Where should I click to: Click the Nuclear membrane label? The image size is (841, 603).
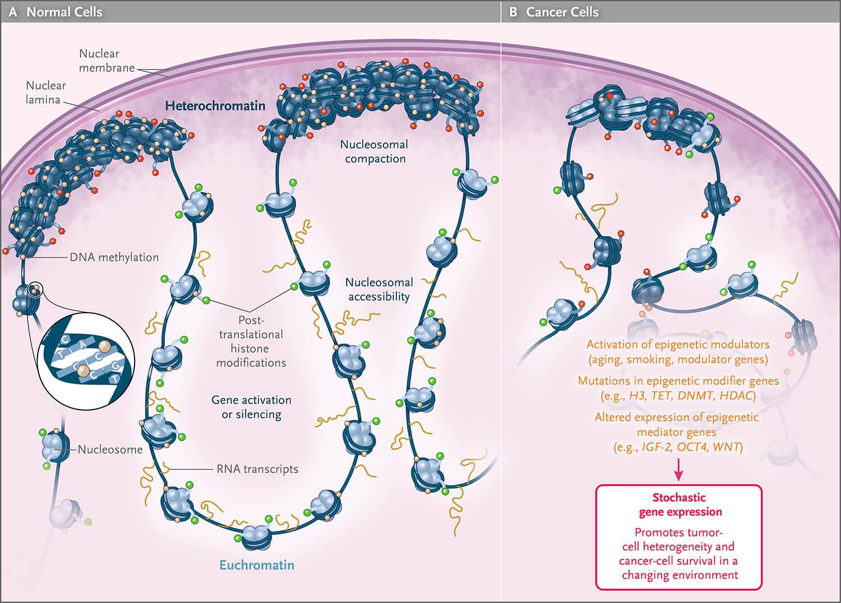(x=107, y=61)
